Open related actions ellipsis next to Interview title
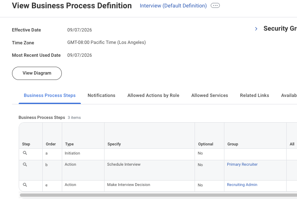 215,5
